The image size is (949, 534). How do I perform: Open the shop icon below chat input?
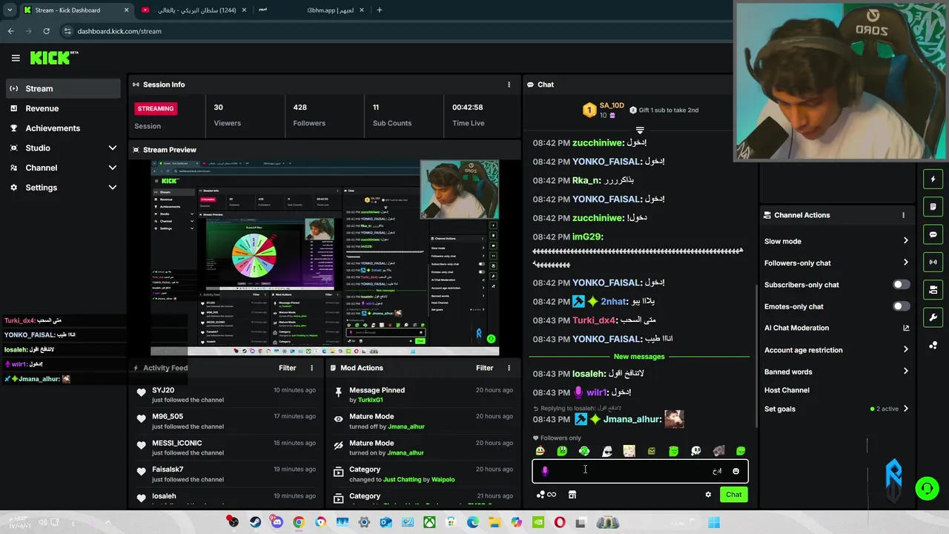click(x=572, y=495)
